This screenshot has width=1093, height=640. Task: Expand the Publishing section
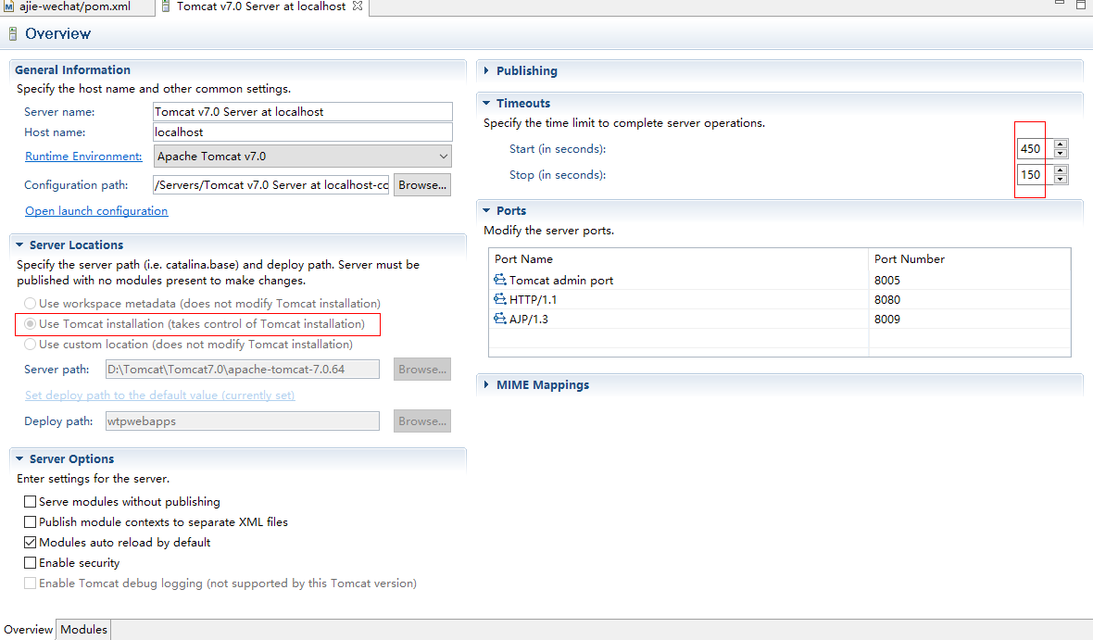pyautogui.click(x=486, y=70)
